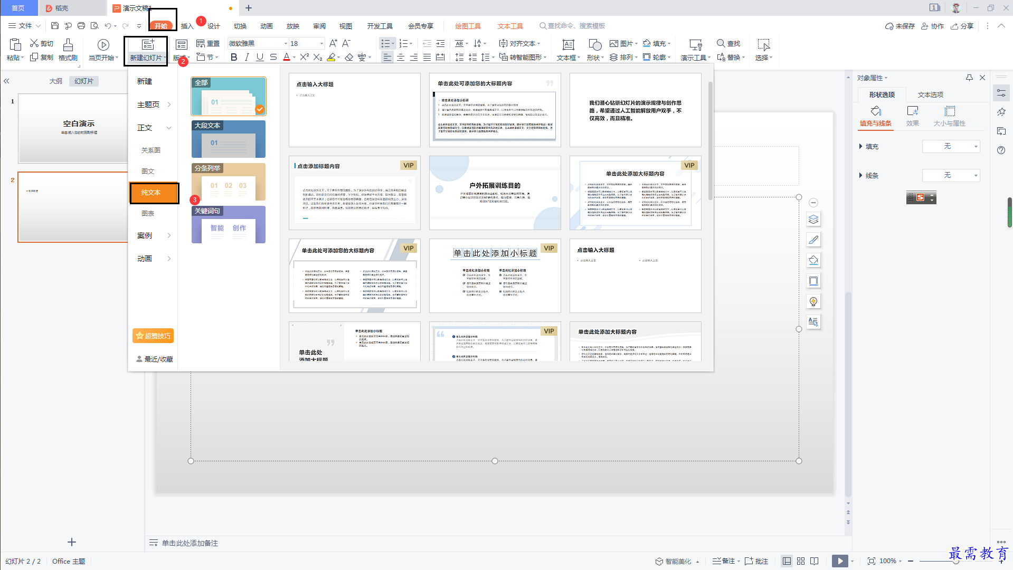Open the 文件 menu
Image resolution: width=1013 pixels, height=570 pixels.
[x=25, y=25]
